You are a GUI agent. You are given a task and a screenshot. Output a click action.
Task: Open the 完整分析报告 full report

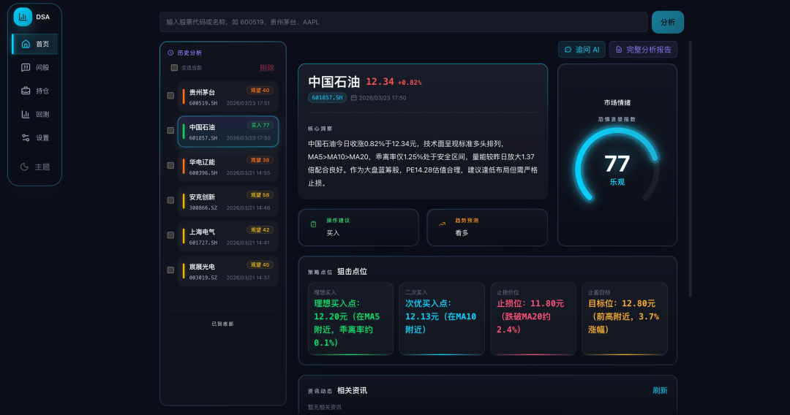pos(644,50)
